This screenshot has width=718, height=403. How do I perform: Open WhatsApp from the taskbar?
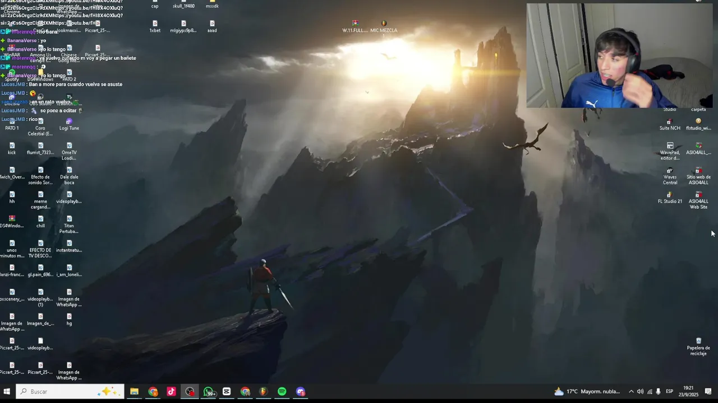(x=209, y=391)
